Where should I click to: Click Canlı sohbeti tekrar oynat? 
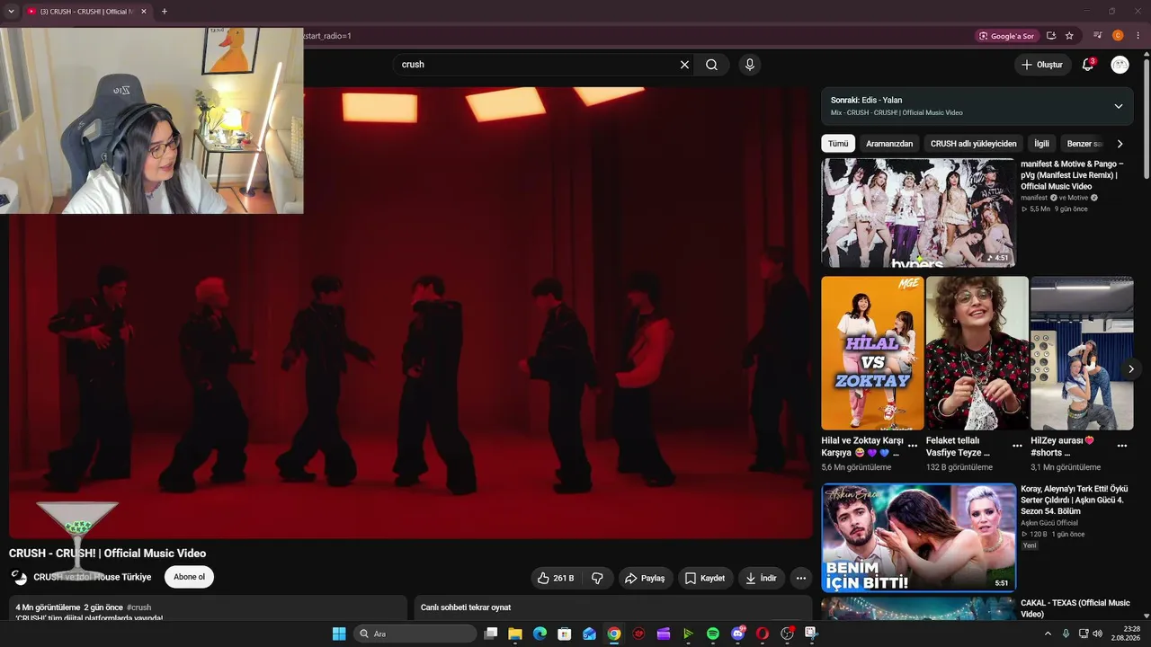click(x=466, y=607)
